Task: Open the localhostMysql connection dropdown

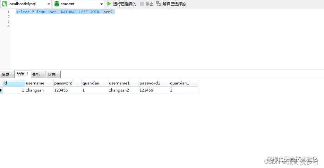Action: [49, 4]
